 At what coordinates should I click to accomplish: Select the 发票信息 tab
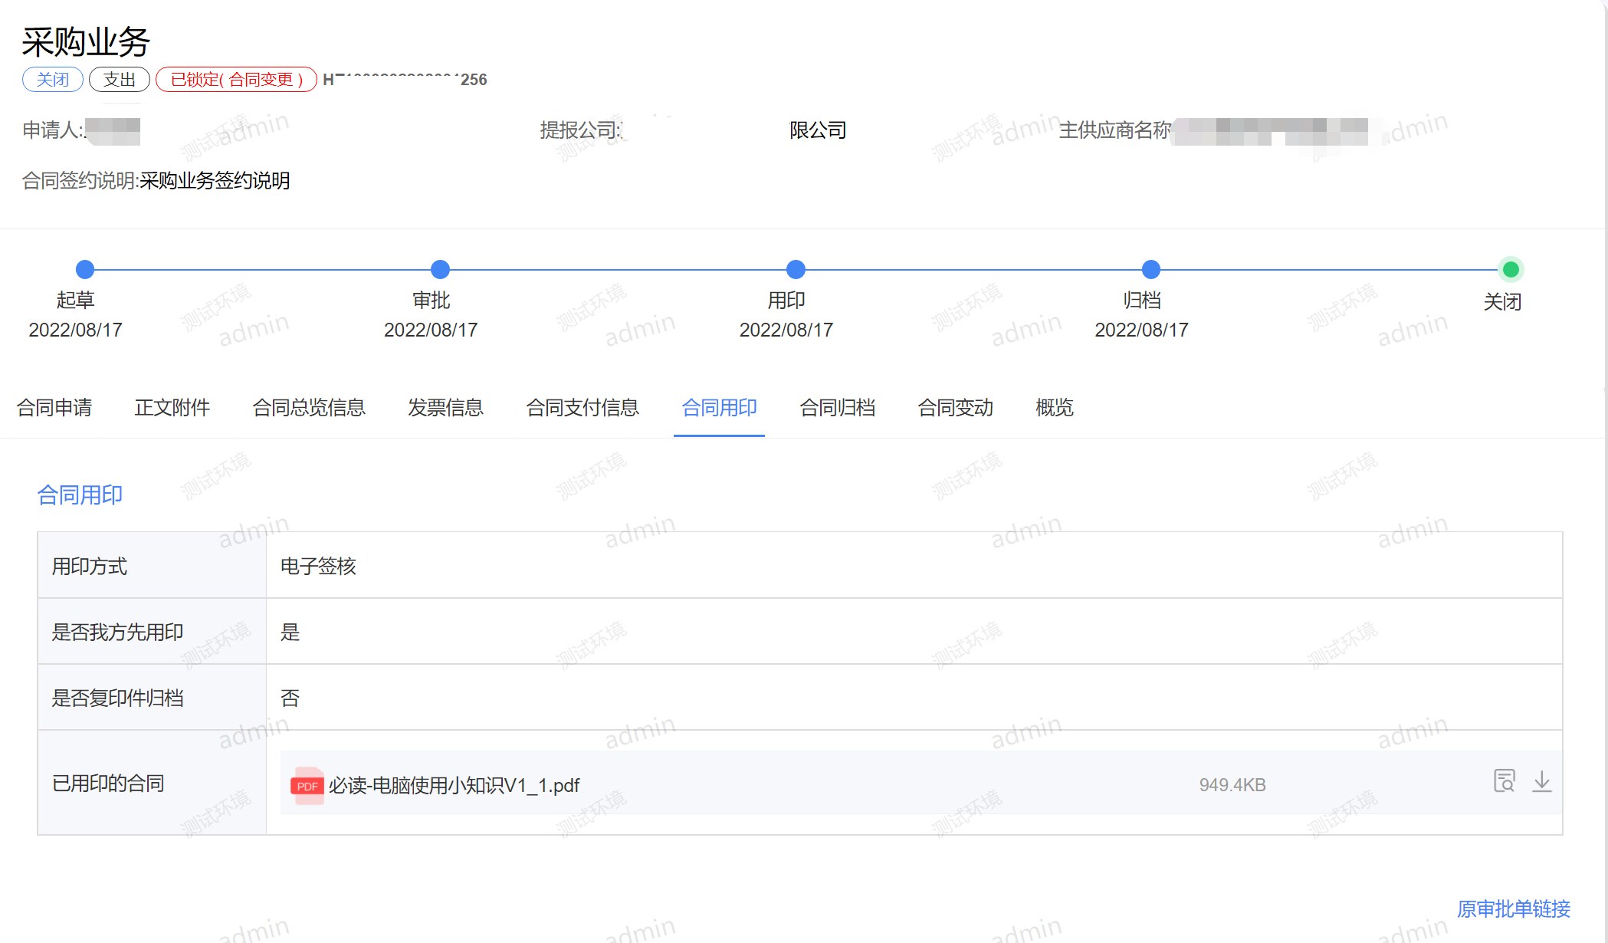pos(445,407)
